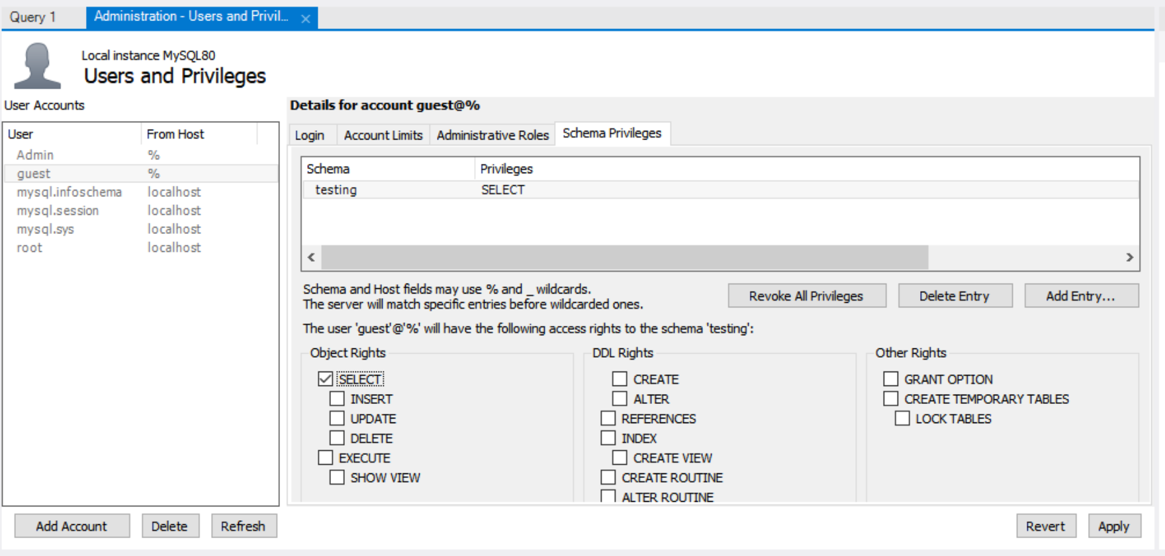Enable the ALTER ROUTINE checkbox
This screenshot has width=1165, height=556.
(x=608, y=496)
